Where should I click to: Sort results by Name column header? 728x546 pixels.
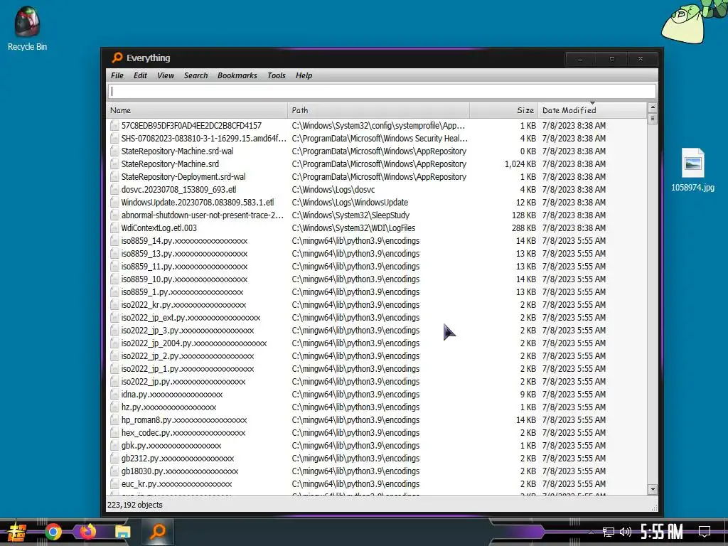[x=197, y=110]
